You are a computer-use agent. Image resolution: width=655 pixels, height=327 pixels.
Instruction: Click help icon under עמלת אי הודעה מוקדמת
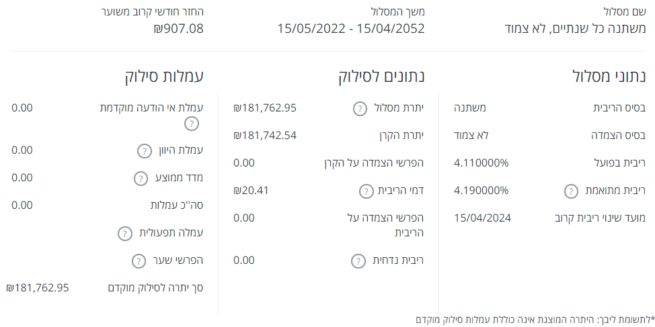click(x=192, y=124)
